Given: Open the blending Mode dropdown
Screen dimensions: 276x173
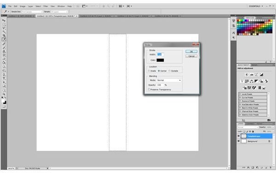Looking at the screenshot, I should tap(169, 80).
